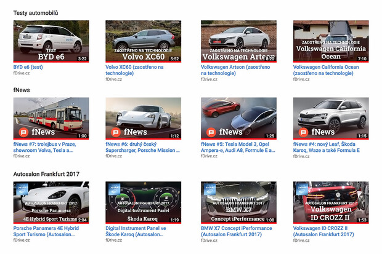This screenshot has width=382, height=254.
Task: Click the 7:10 duration badge on Volkswagen California
Action: pyautogui.click(x=362, y=58)
